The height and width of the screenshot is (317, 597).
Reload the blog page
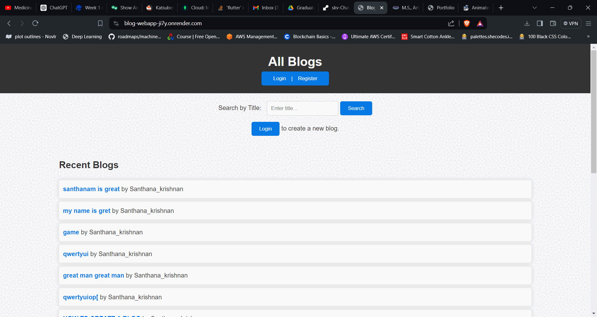coord(35,23)
